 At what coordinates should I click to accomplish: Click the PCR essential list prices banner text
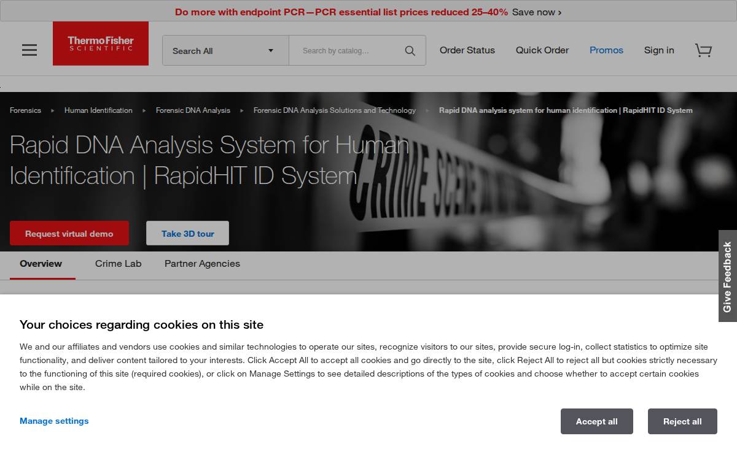click(341, 12)
